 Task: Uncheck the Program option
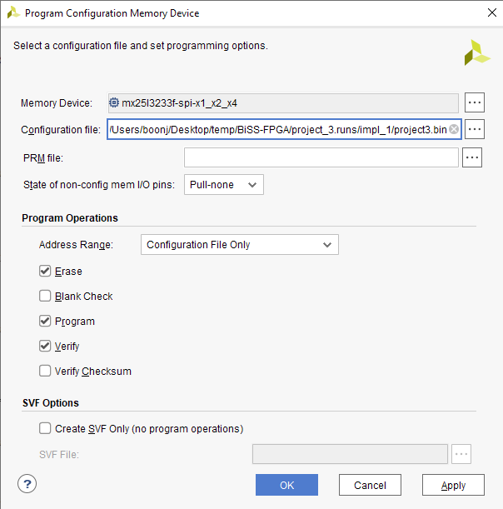tap(45, 321)
